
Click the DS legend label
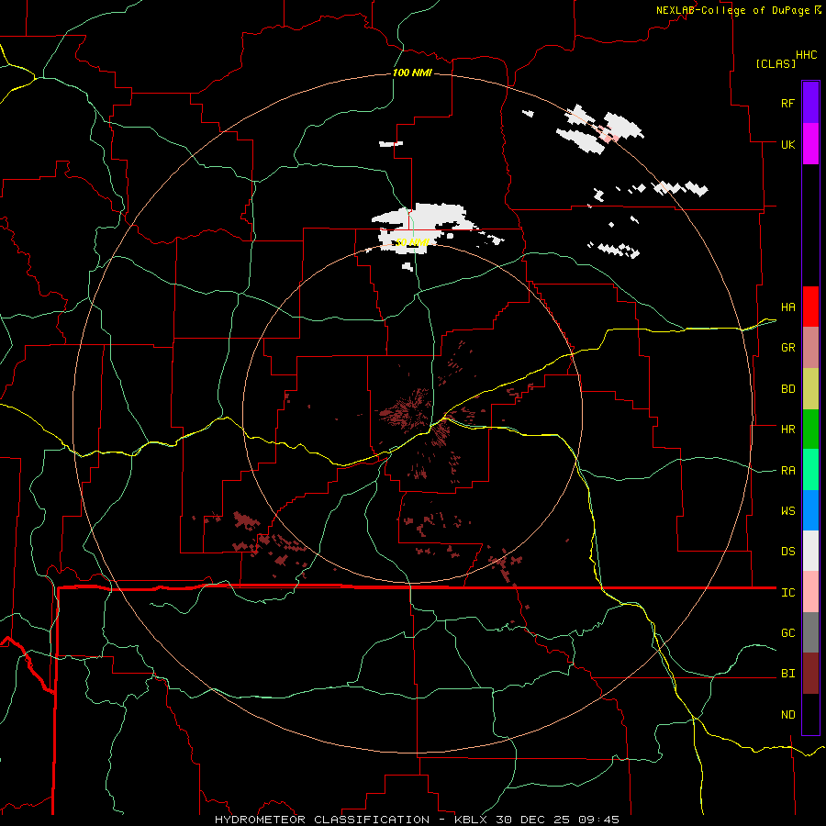(x=787, y=552)
